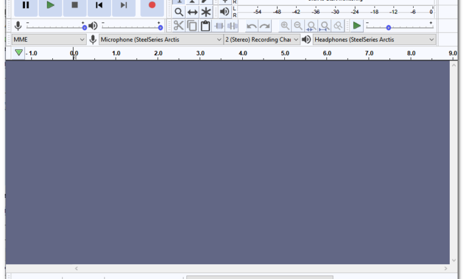463x279 pixels.
Task: Click the horizontal scrollbar right arrow
Action: click(x=446, y=268)
